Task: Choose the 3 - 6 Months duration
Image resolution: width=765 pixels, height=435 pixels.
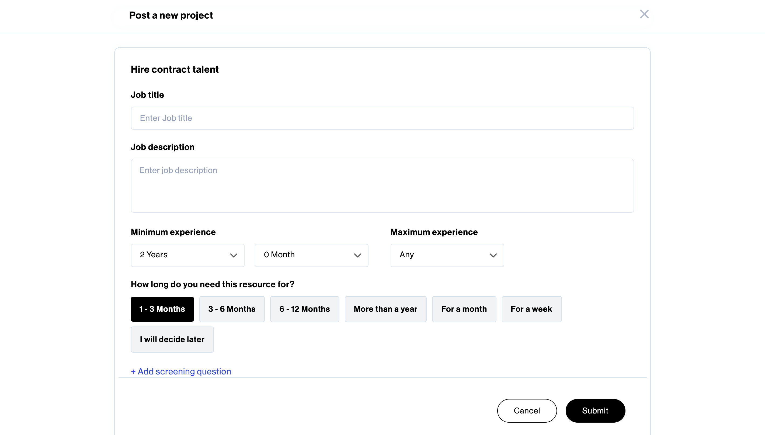Action: (x=232, y=309)
